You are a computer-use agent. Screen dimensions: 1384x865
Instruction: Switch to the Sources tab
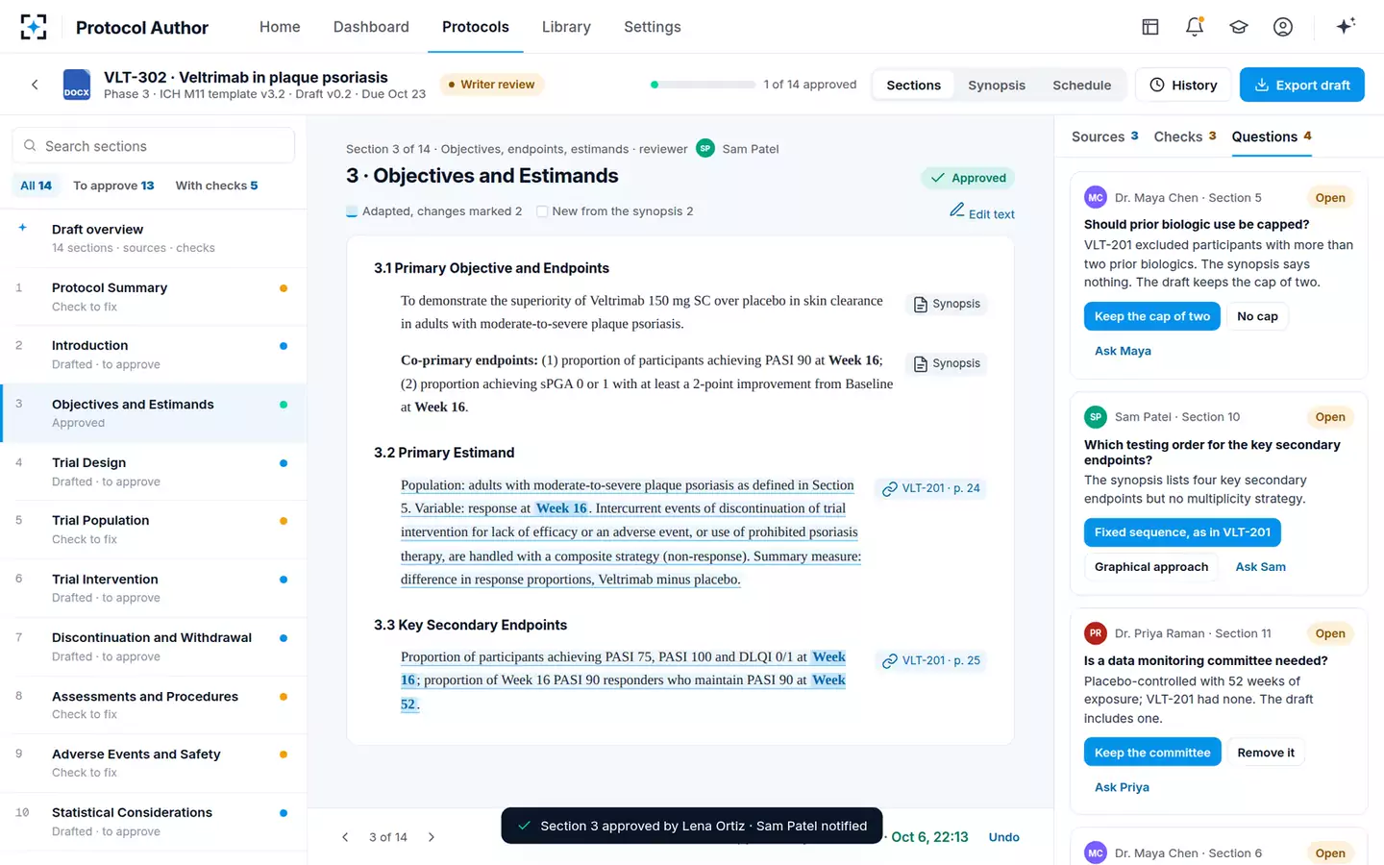pos(1105,136)
